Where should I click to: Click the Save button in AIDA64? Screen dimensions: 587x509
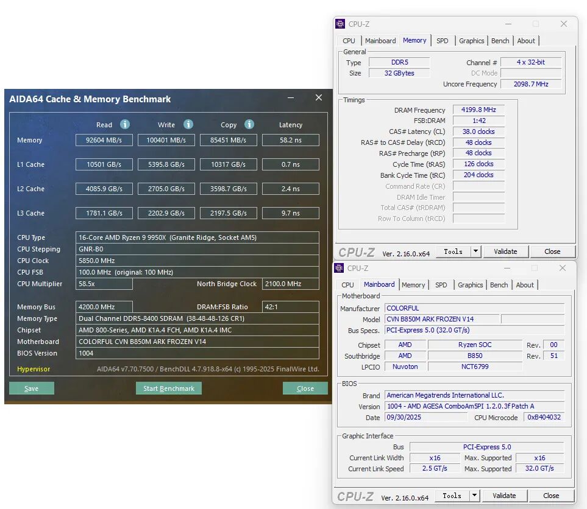(x=31, y=388)
